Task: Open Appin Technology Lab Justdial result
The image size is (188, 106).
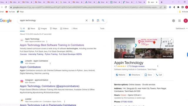Action: click(x=48, y=105)
